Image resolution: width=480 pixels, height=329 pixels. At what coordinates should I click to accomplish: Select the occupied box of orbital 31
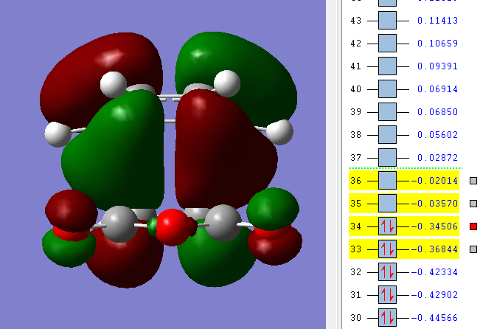point(387,295)
